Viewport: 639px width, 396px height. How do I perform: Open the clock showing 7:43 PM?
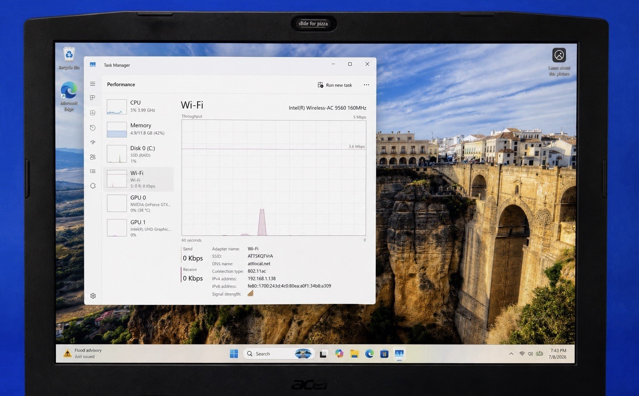(558, 354)
